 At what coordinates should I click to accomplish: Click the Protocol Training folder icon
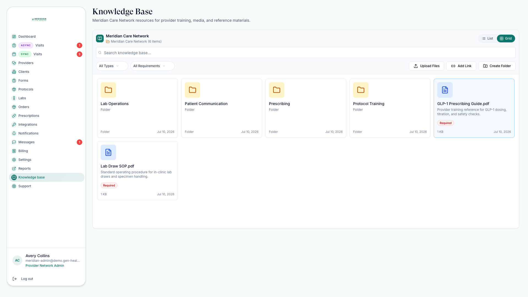click(361, 90)
